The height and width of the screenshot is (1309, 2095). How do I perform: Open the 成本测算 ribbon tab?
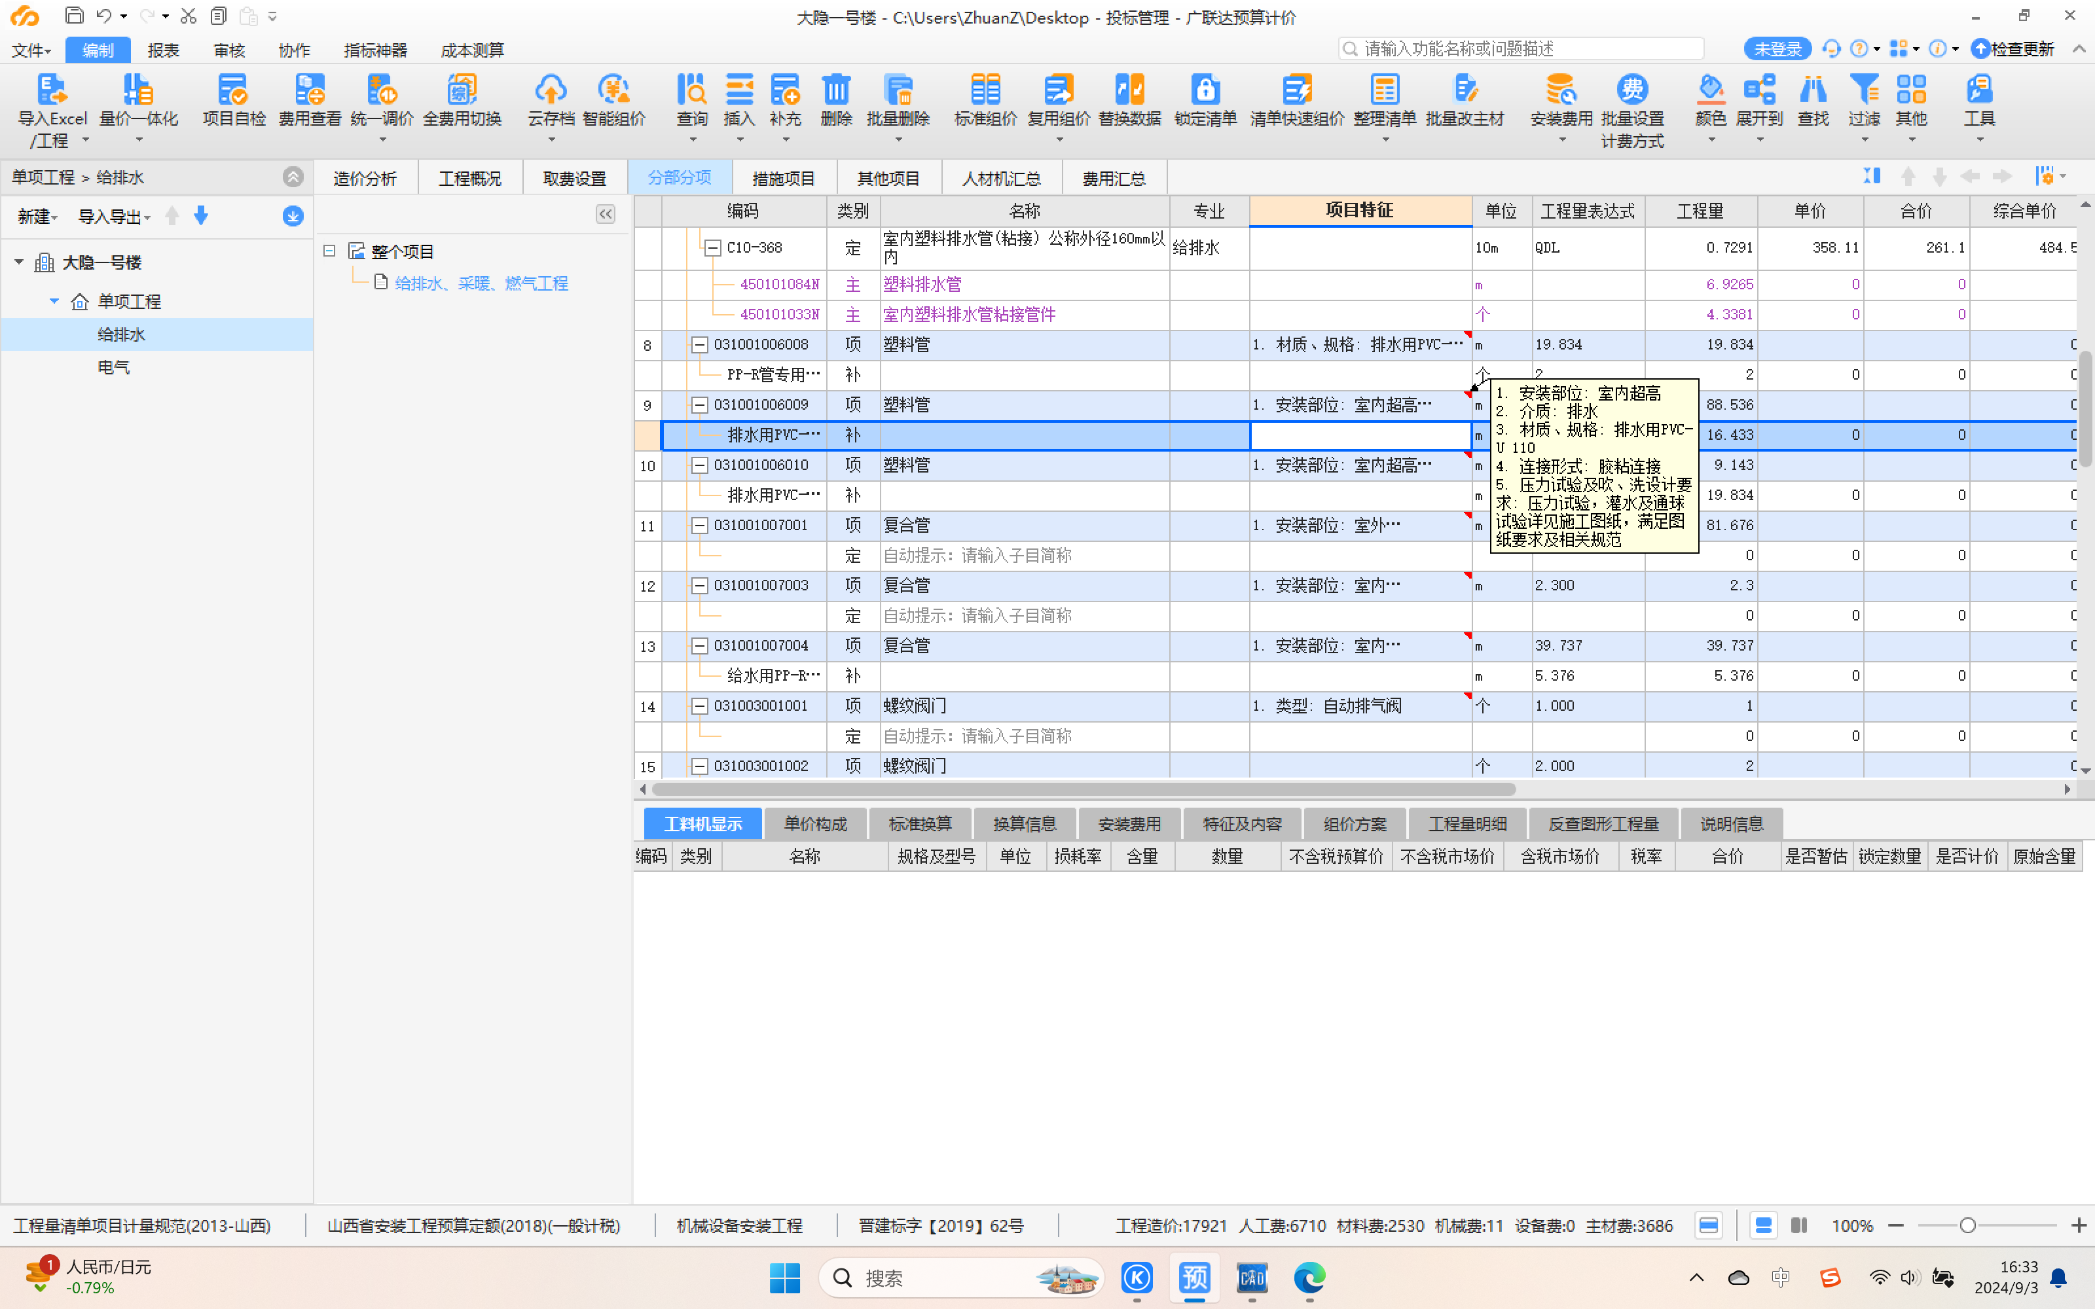click(472, 50)
